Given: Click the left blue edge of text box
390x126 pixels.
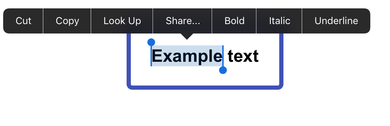Looking at the screenshot, I should click(129, 59).
